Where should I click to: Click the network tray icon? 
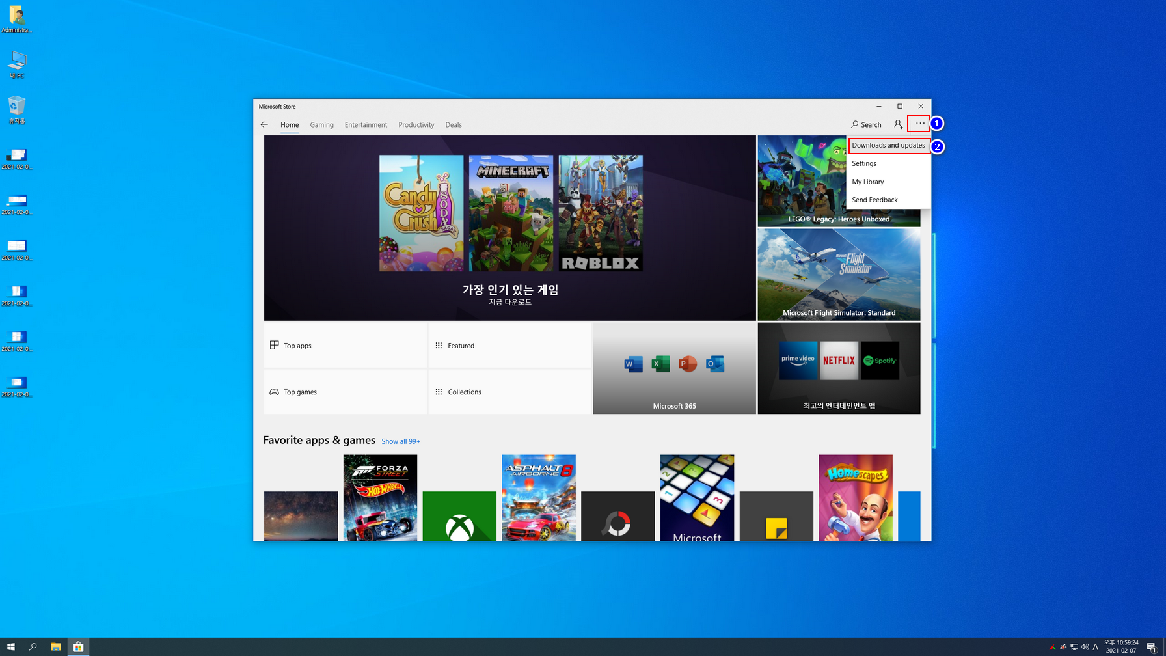coord(1074,647)
